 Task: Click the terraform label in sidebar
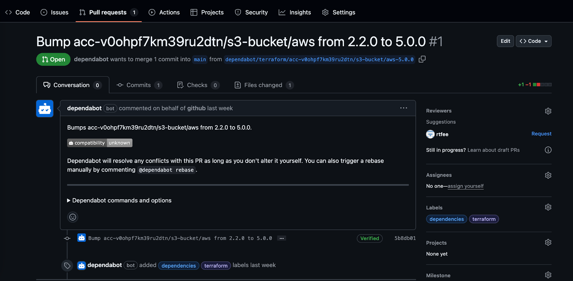484,219
